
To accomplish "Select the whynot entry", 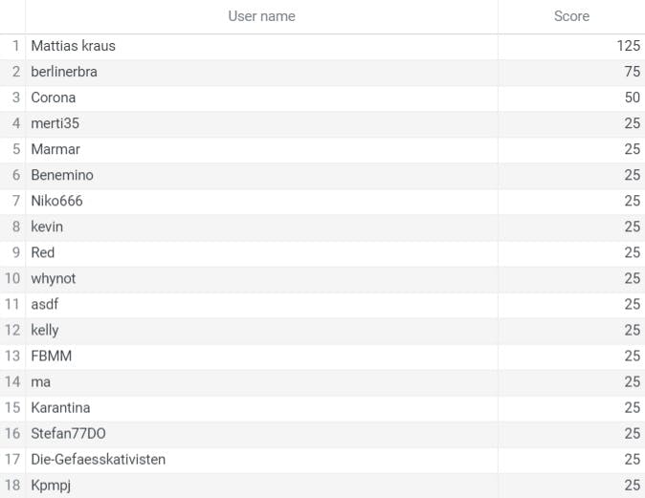I will click(x=54, y=278).
